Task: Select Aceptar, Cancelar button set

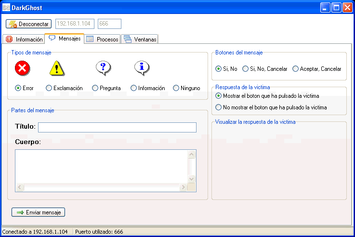Action: tap(296, 69)
